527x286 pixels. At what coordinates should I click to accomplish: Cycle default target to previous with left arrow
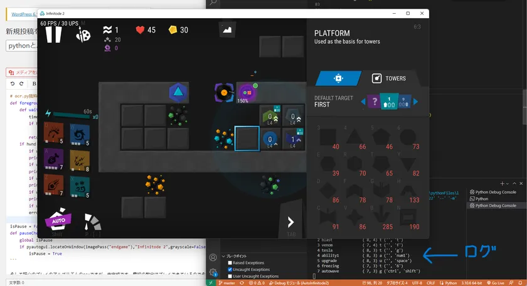tap(363, 102)
